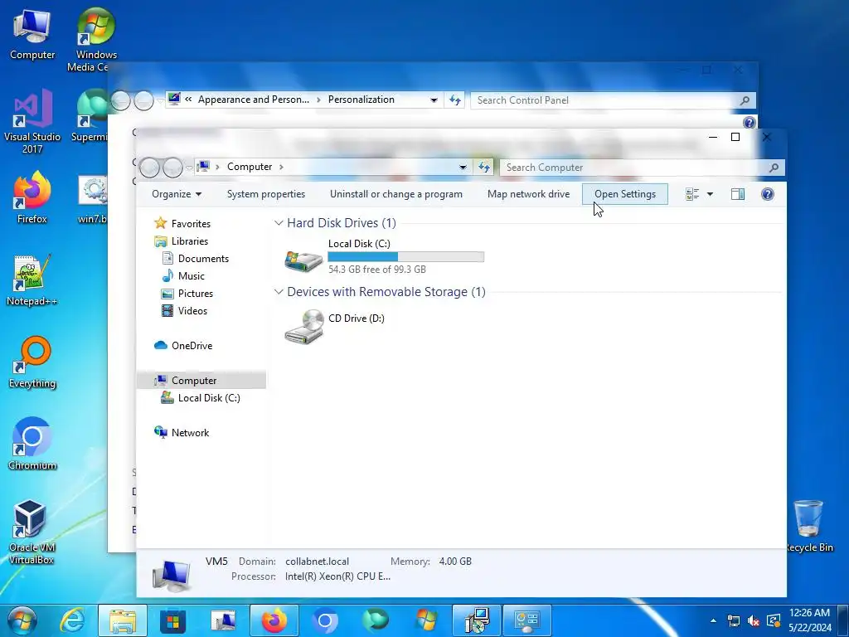Open address bar history dropdown in Computer window
This screenshot has height=637, width=849.
(x=463, y=168)
